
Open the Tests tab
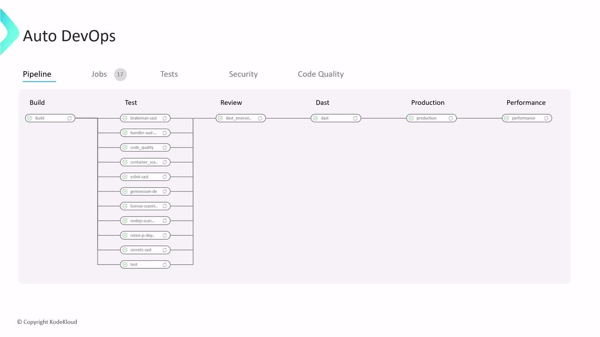169,74
